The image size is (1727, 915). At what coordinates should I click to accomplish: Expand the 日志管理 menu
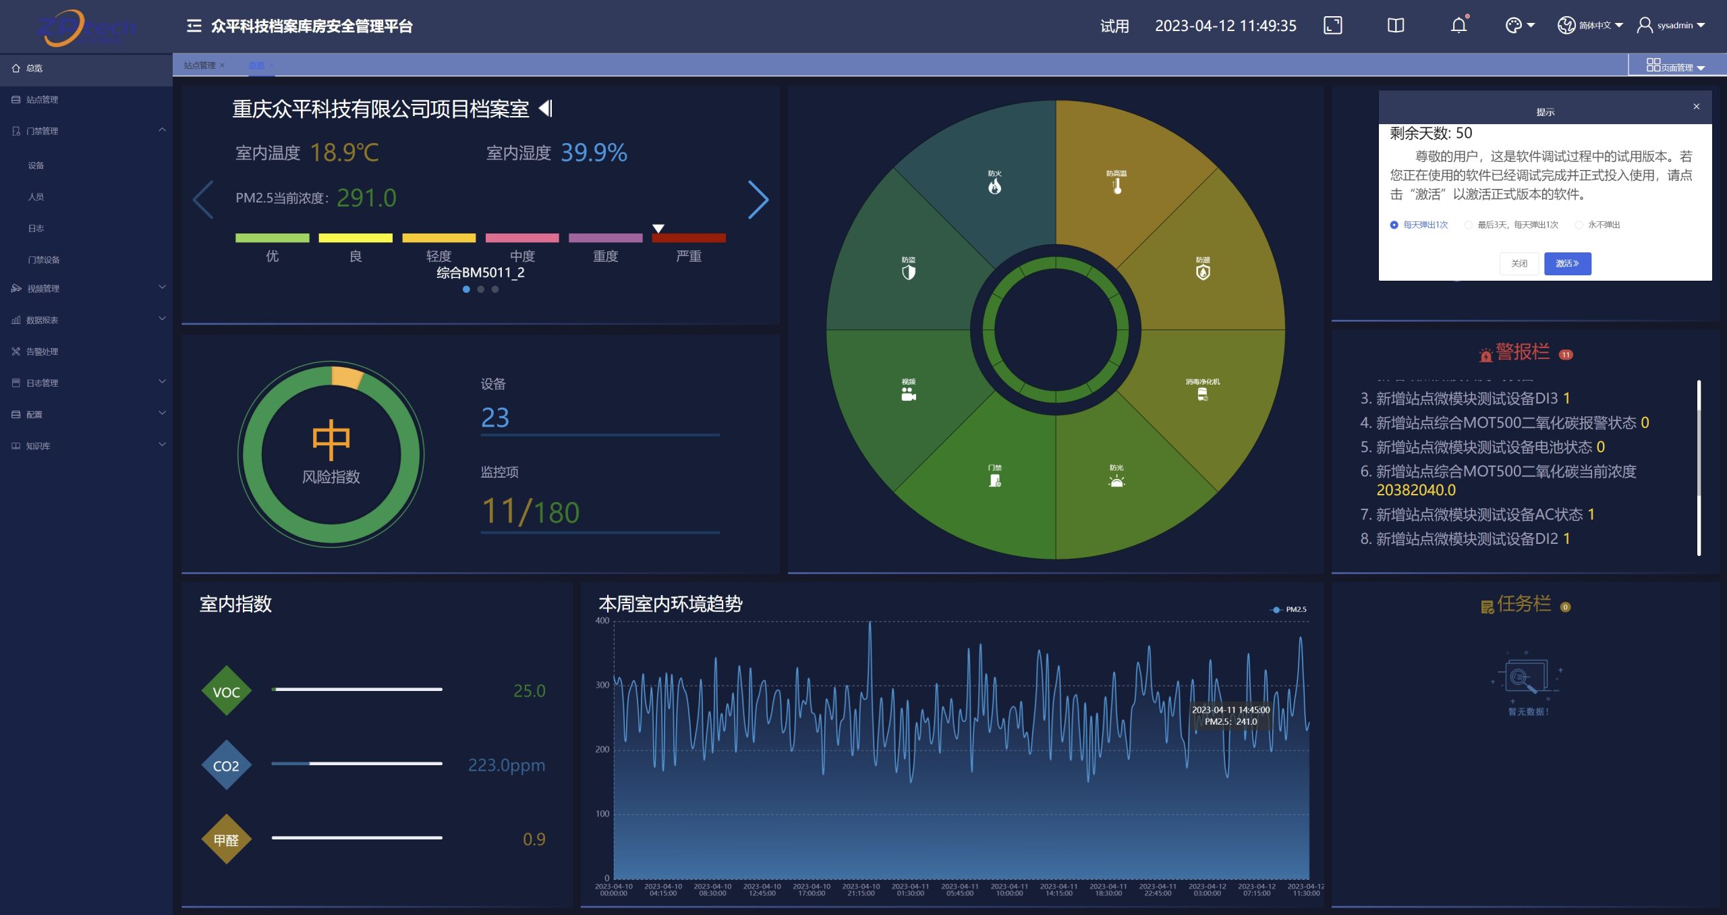(162, 382)
